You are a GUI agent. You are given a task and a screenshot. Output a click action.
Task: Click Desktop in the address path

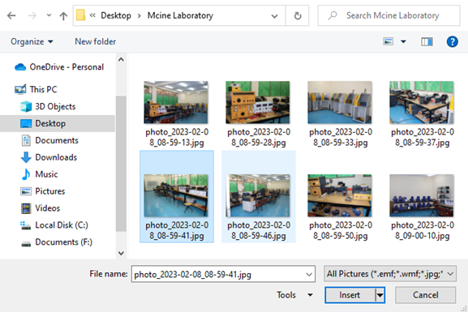pyautogui.click(x=116, y=15)
